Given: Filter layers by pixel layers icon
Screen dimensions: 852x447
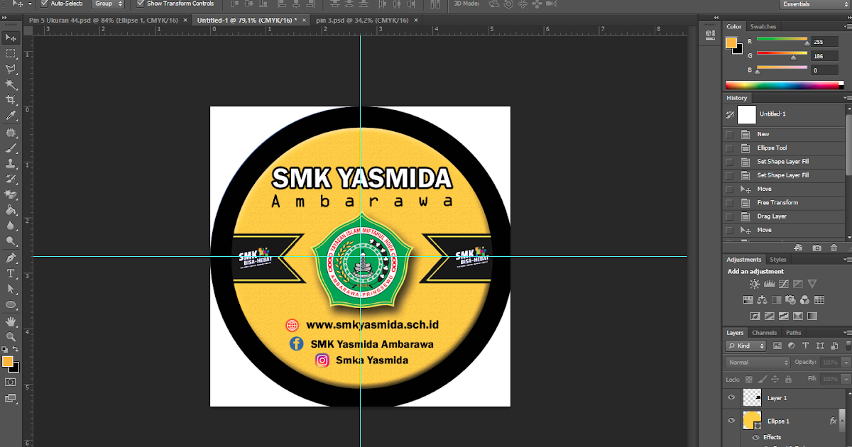Looking at the screenshot, I should [777, 346].
